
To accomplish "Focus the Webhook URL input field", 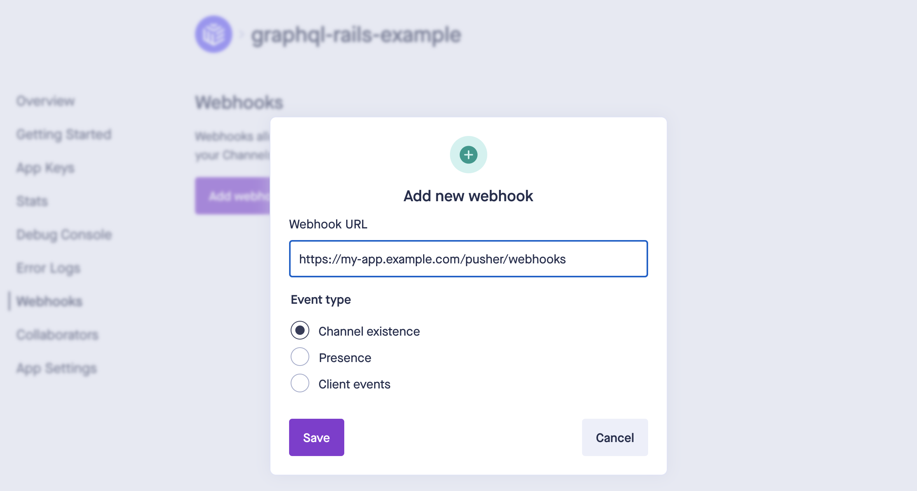I will click(468, 259).
